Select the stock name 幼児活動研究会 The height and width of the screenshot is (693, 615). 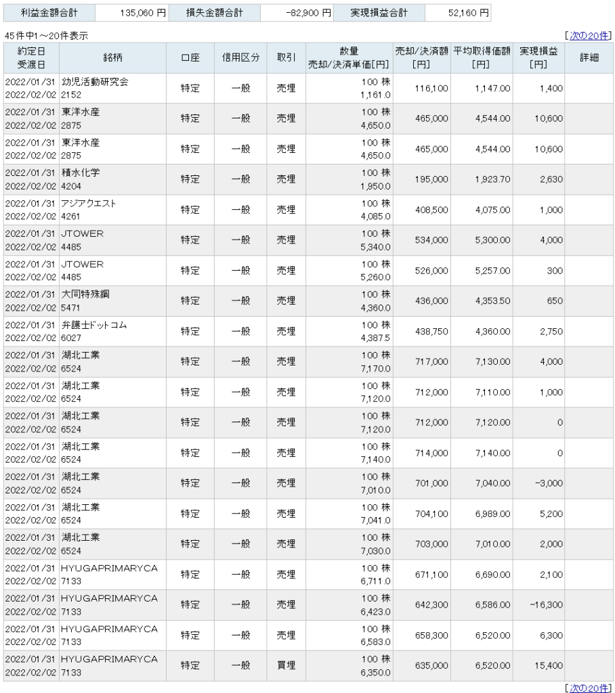[x=95, y=82]
